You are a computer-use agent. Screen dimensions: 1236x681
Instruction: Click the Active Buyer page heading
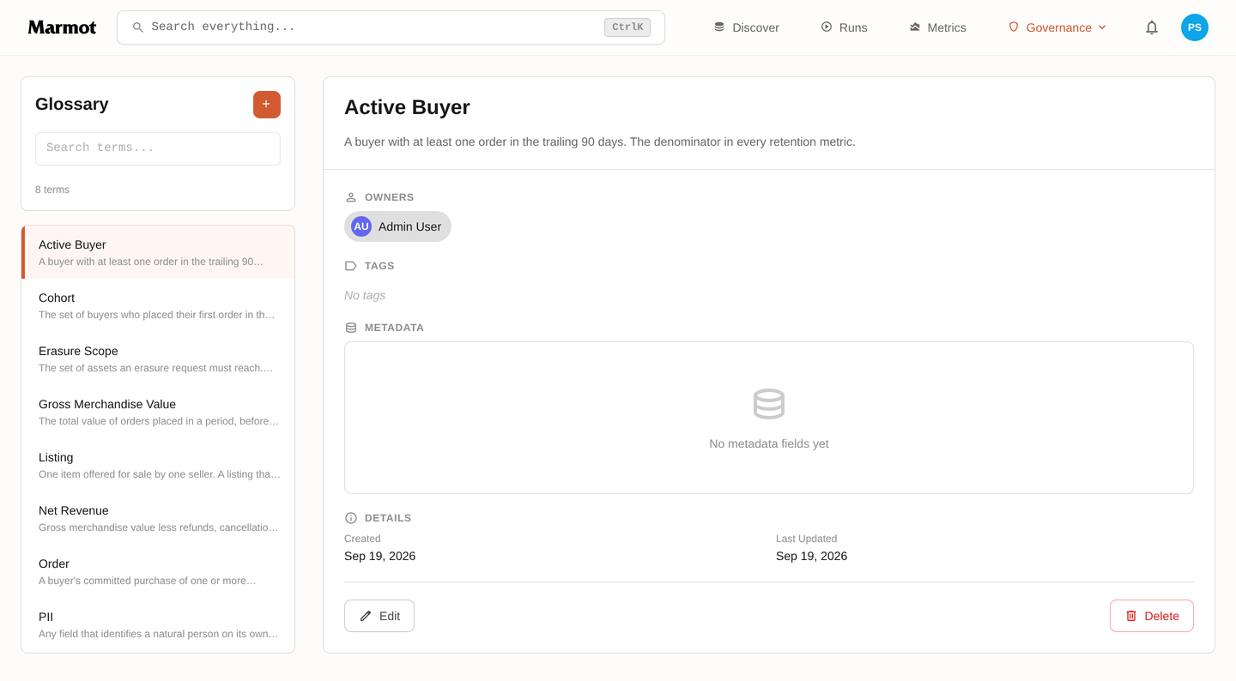click(407, 107)
